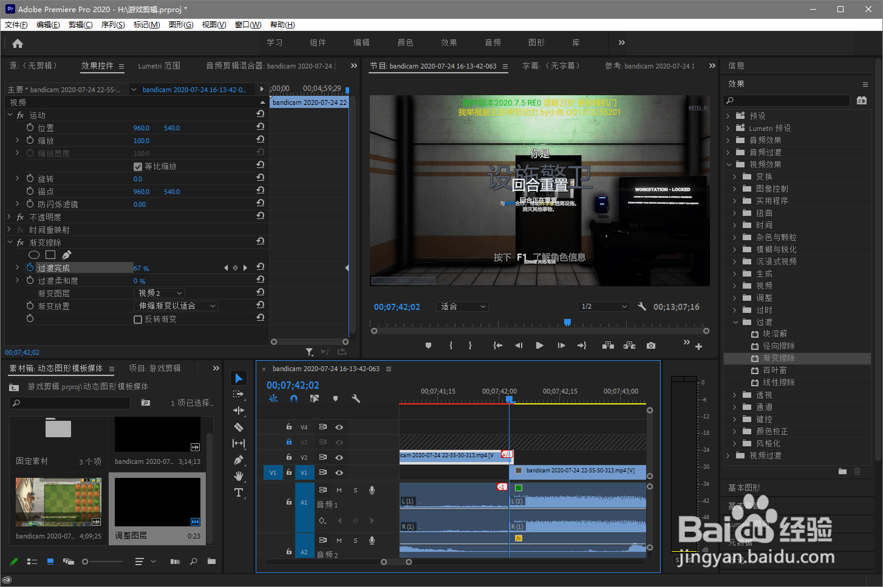The image size is (883, 587).
Task: Select the Type tool
Action: point(239,492)
